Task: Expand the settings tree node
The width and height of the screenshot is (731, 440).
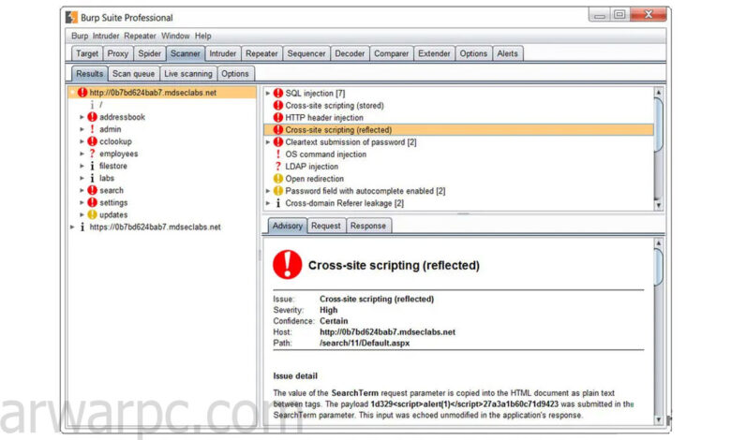Action: (82, 202)
